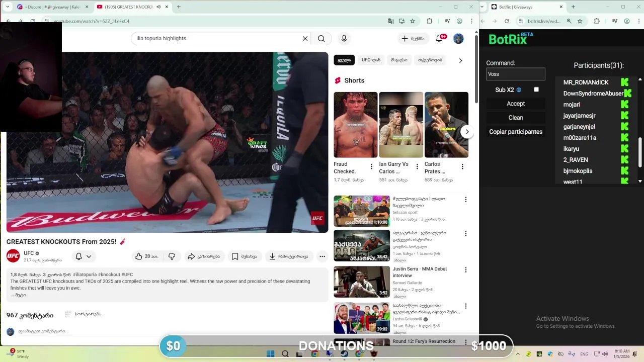Click Copiar participantes in BotRix
The height and width of the screenshot is (362, 644).
tap(516, 132)
